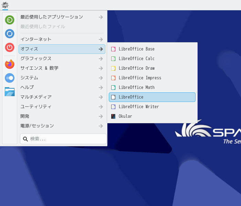This screenshot has height=206, width=241.
Task: Select the システム category
Action: tap(62, 78)
